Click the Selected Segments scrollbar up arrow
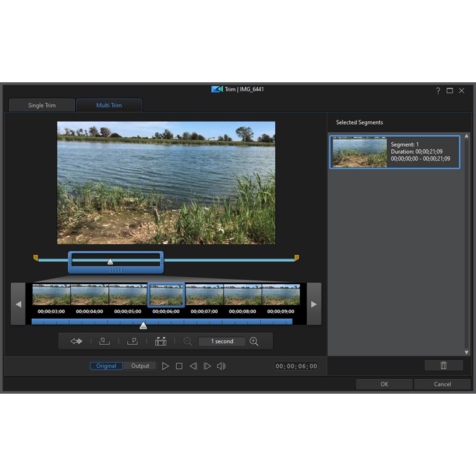This screenshot has width=476, height=476. (x=467, y=136)
